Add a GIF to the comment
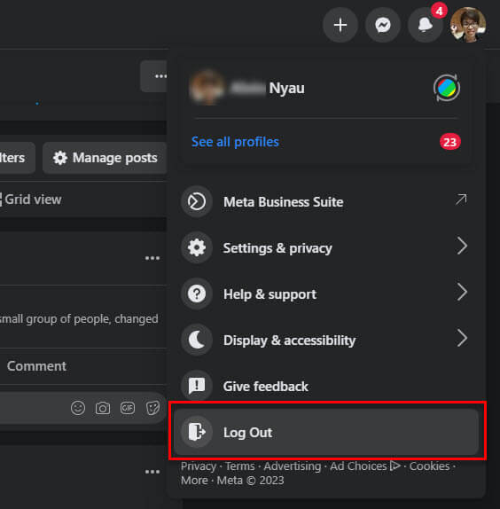This screenshot has width=500, height=509. pos(128,408)
